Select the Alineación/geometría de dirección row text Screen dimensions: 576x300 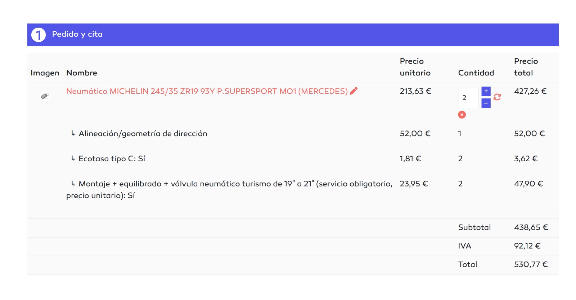point(143,134)
